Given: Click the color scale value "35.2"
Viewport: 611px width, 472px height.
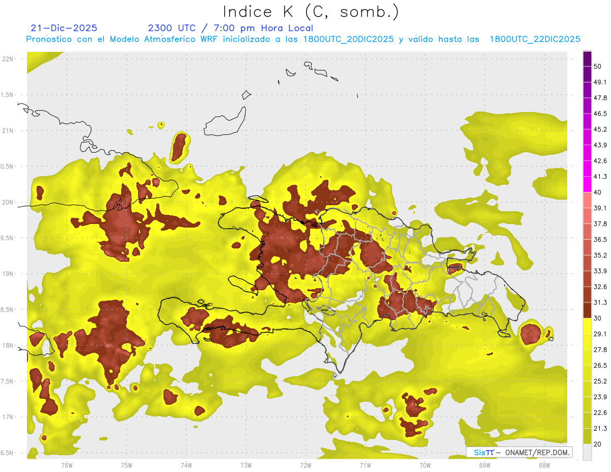Looking at the screenshot, I should point(600,255).
